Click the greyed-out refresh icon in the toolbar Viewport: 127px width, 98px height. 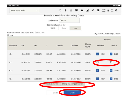60,10
